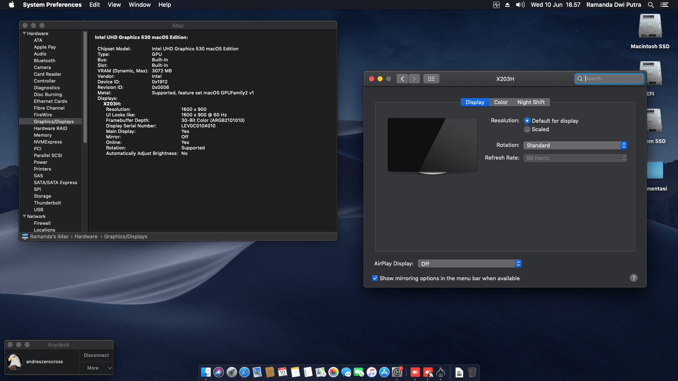Switch to the Night Shift tab
Screen dimensions: 678x381
[x=531, y=102]
